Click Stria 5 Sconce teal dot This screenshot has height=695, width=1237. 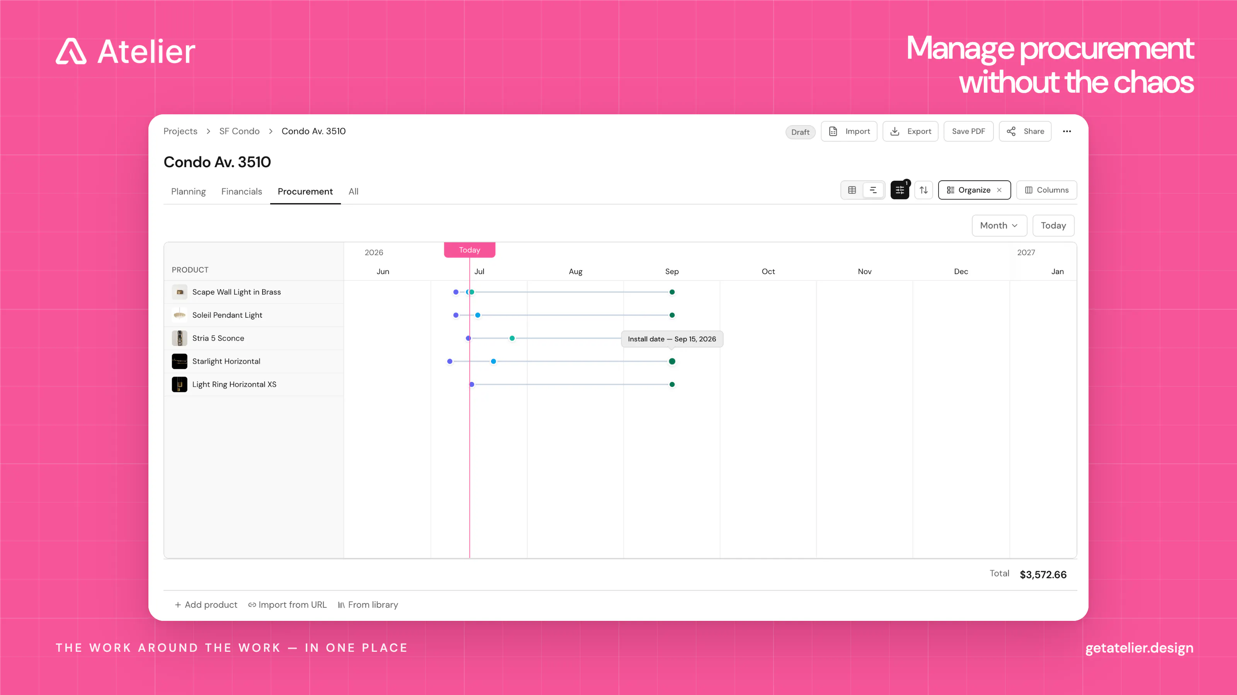click(x=512, y=338)
